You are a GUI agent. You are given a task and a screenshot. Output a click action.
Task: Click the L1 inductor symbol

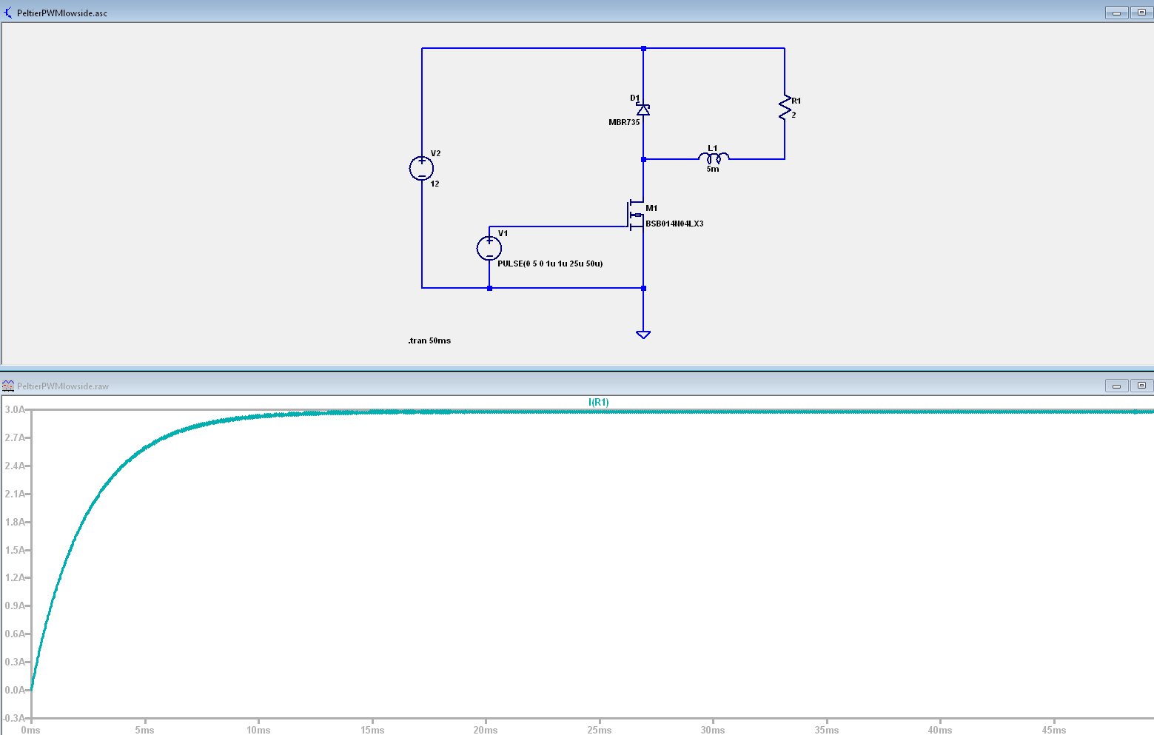pyautogui.click(x=713, y=157)
